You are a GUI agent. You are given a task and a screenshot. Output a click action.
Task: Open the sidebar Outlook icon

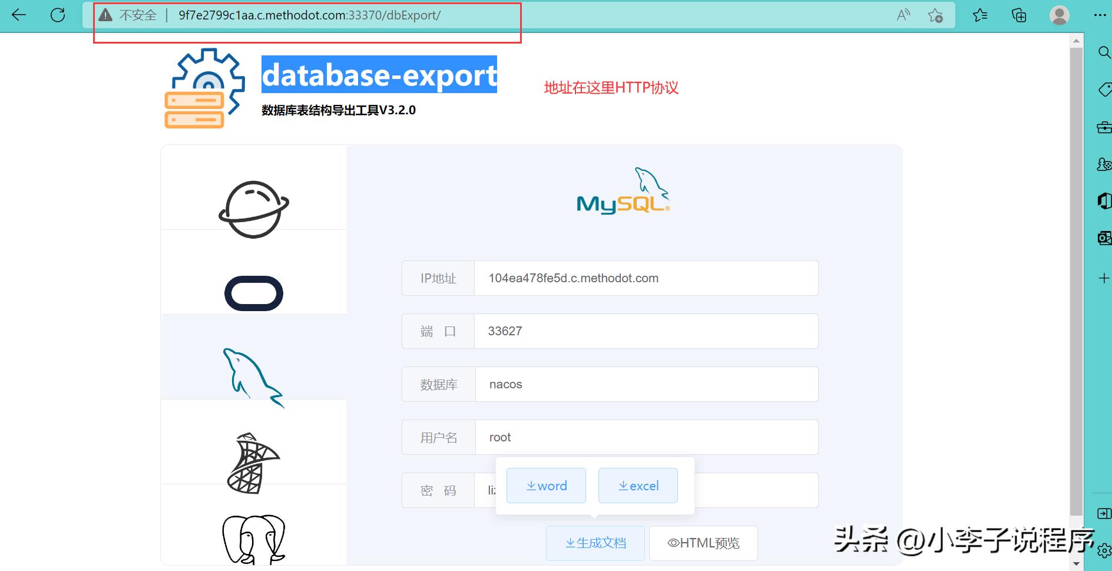pos(1104,237)
